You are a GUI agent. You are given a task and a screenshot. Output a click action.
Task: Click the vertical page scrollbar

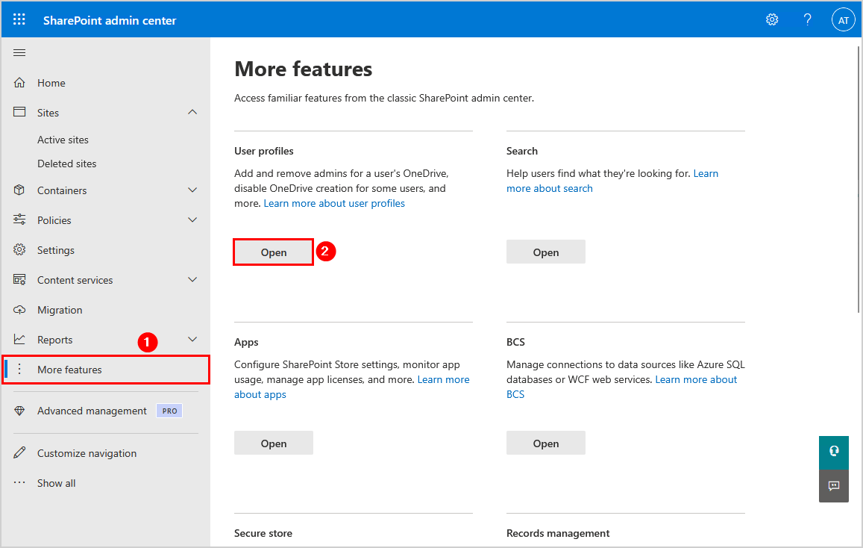[x=858, y=179]
